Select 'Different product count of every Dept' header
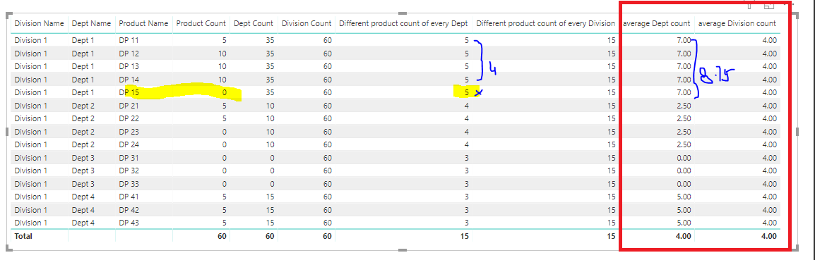The image size is (815, 260). click(x=403, y=23)
